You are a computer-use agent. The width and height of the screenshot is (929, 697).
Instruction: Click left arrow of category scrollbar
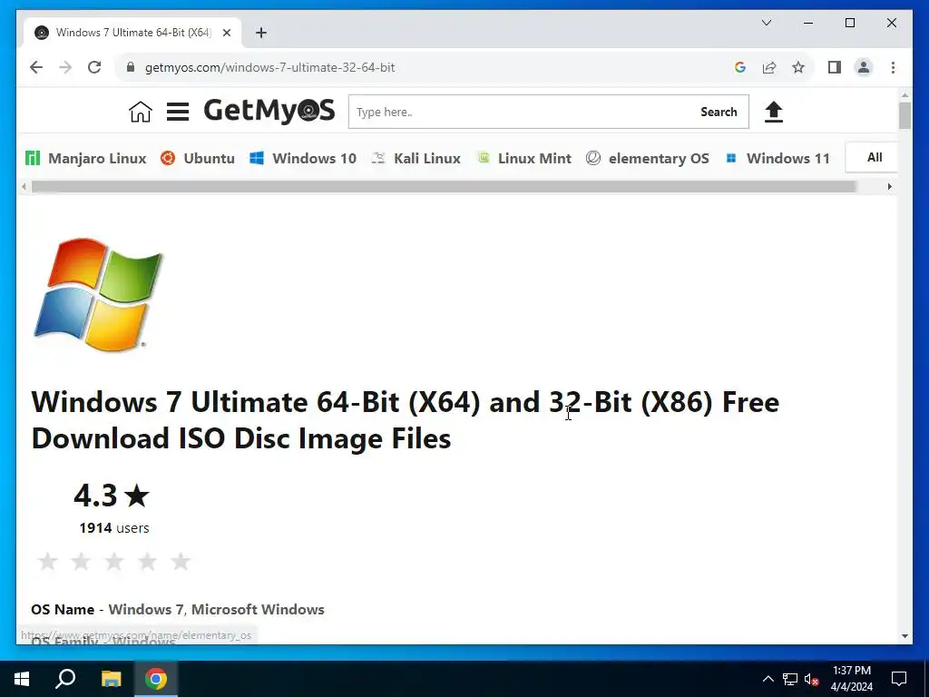(24, 187)
